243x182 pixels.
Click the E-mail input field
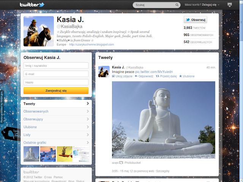point(56,74)
